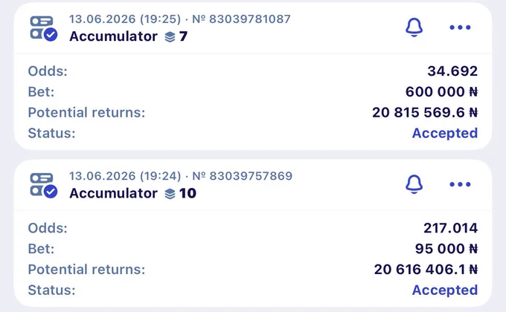The height and width of the screenshot is (312, 506).
Task: Select the date 13.06.2026 (19:24) header
Action: pos(125,176)
